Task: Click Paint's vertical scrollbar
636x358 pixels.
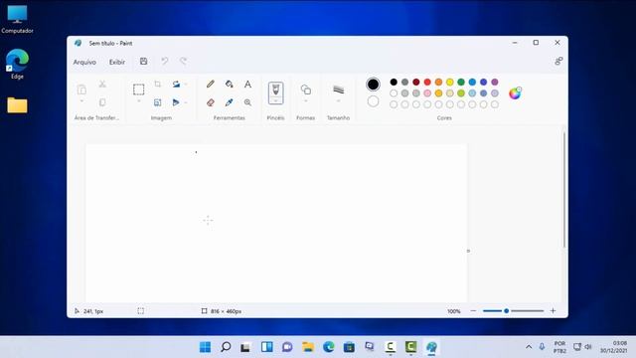Action: coord(563,190)
